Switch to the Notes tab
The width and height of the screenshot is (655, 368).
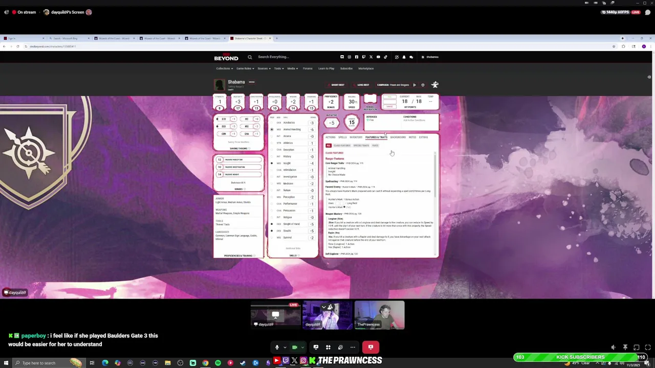coord(412,137)
